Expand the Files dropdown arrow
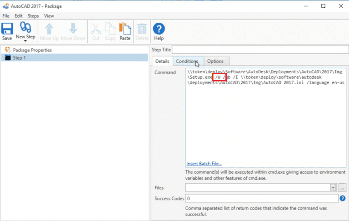 click(x=333, y=188)
